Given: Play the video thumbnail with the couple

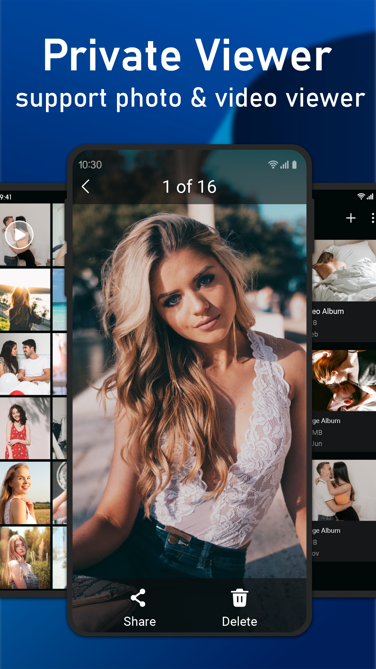Looking at the screenshot, I should 19,235.
